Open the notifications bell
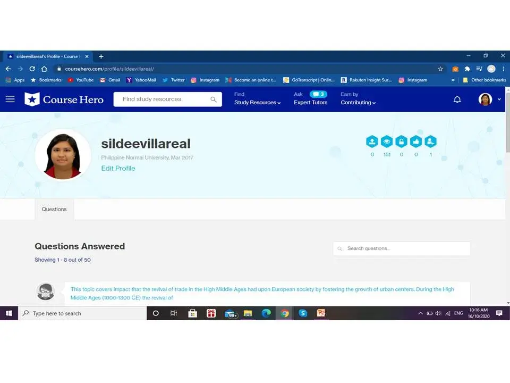The height and width of the screenshot is (383, 510). tap(457, 99)
